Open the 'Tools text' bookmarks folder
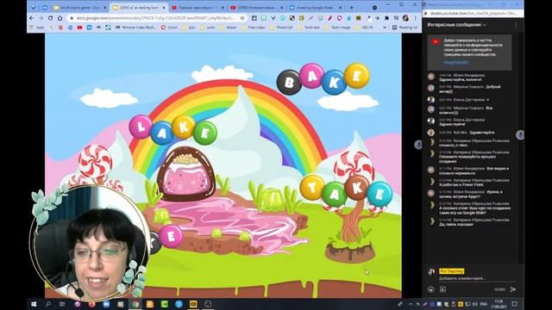The height and width of the screenshot is (310, 552). click(310, 28)
